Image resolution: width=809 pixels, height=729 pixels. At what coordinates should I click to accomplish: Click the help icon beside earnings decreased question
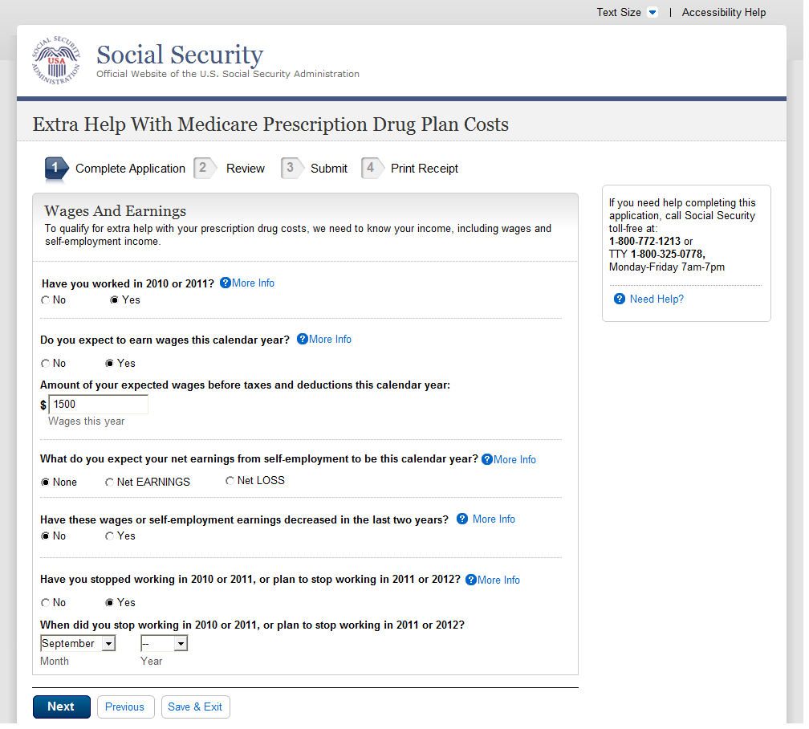coord(462,519)
